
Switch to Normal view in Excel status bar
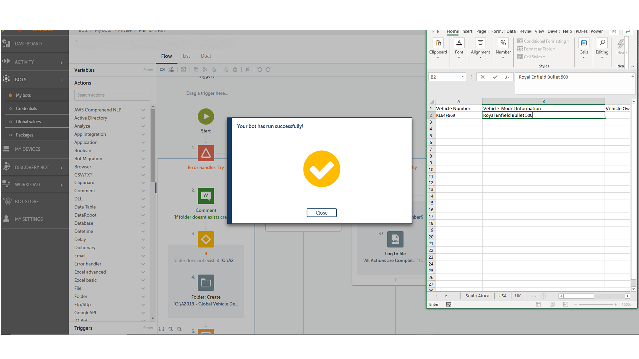tap(538, 304)
